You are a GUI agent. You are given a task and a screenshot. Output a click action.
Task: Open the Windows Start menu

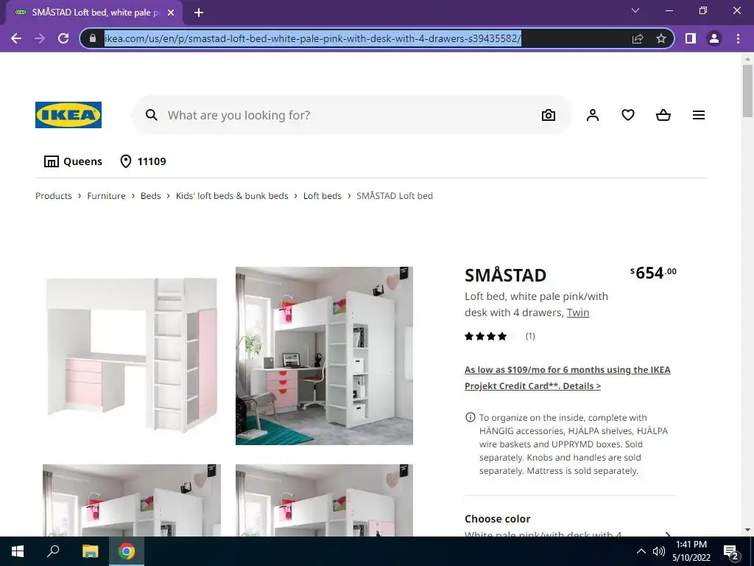(x=18, y=551)
